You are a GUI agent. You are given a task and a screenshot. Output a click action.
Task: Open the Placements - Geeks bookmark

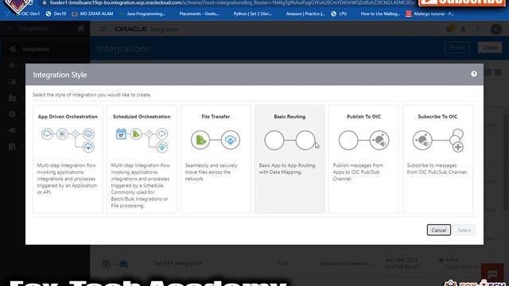point(199,14)
